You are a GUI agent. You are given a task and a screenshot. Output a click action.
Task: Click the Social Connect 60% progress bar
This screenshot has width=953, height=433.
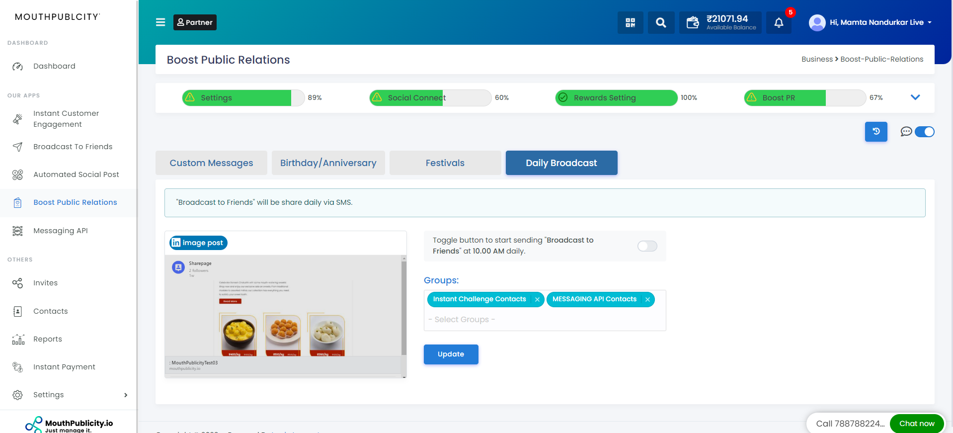(430, 97)
